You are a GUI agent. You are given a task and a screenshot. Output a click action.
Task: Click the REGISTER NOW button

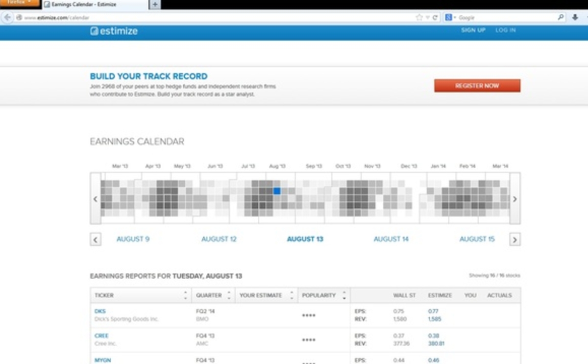pyautogui.click(x=477, y=86)
